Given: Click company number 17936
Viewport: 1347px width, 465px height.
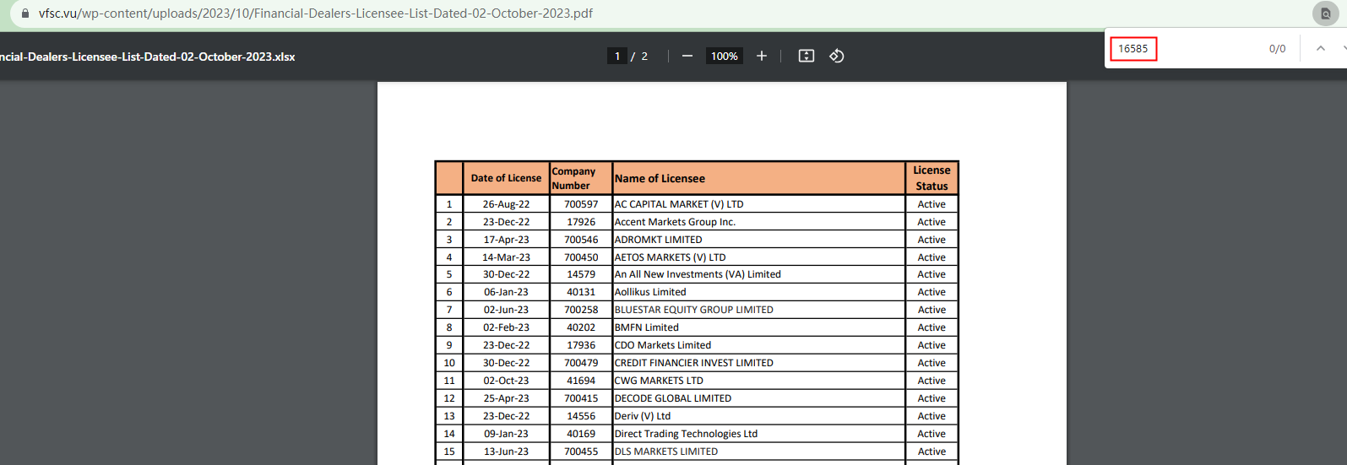Looking at the screenshot, I should 581,345.
